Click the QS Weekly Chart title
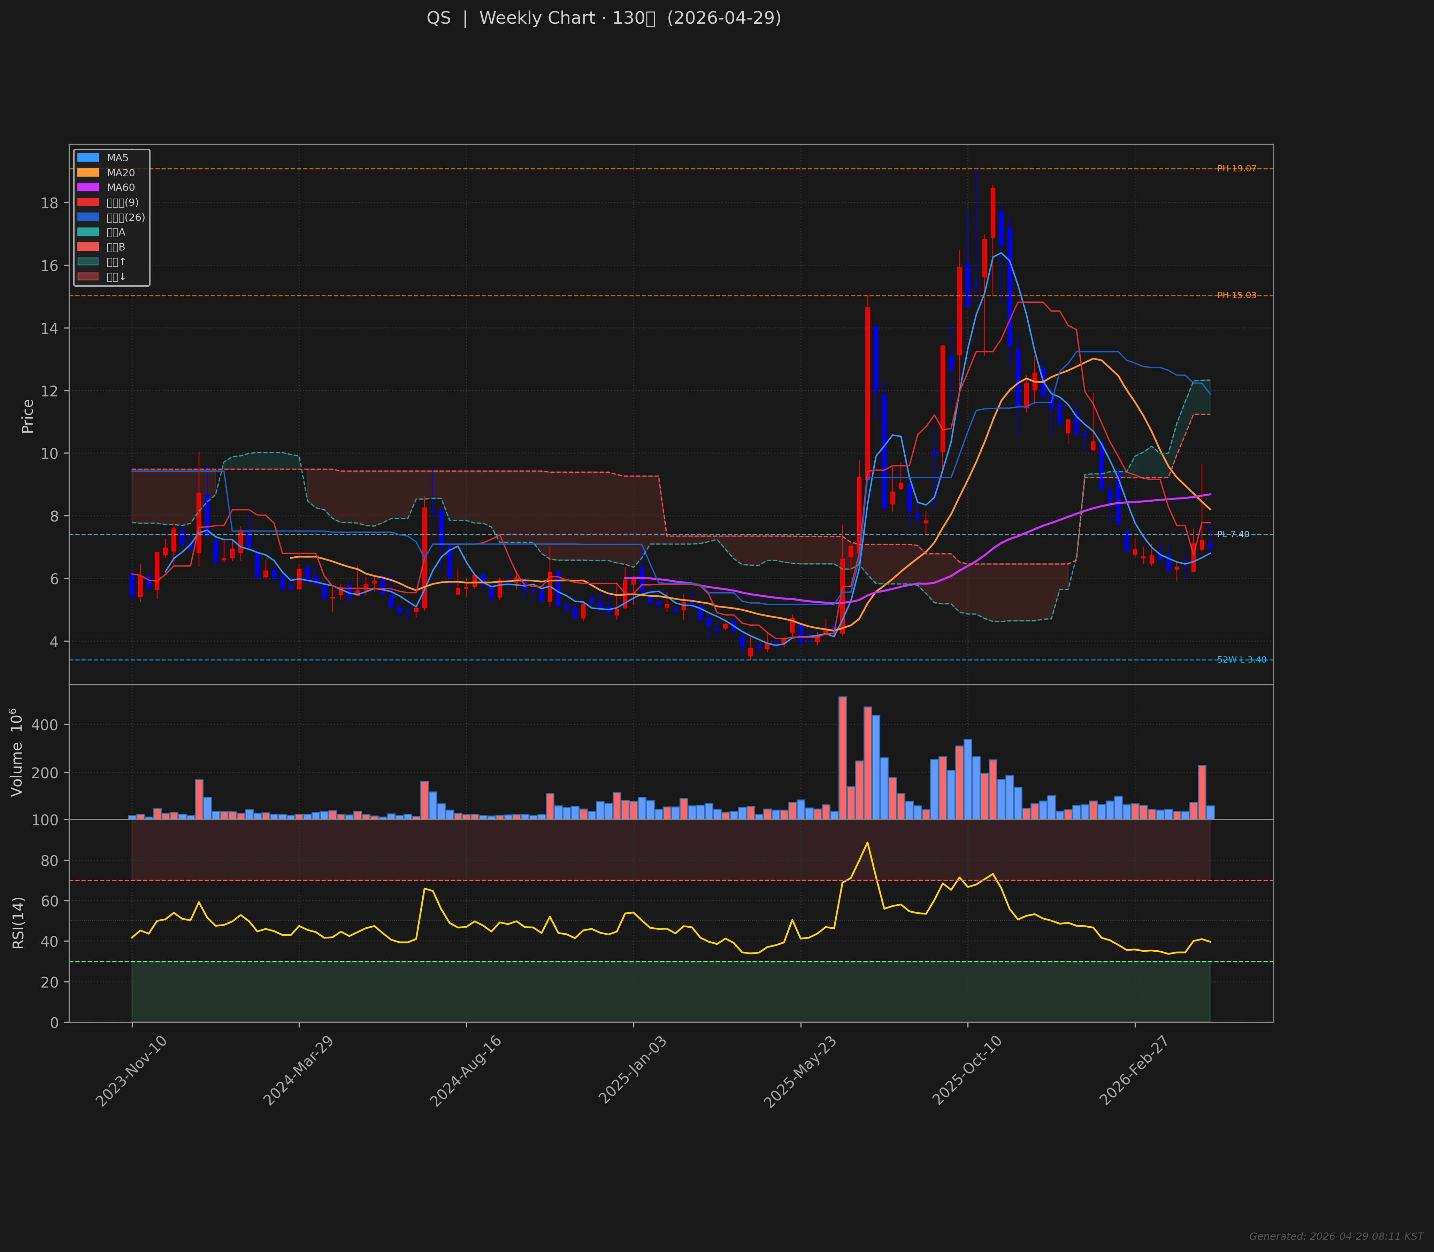The height and width of the screenshot is (1252, 1434). coord(604,18)
